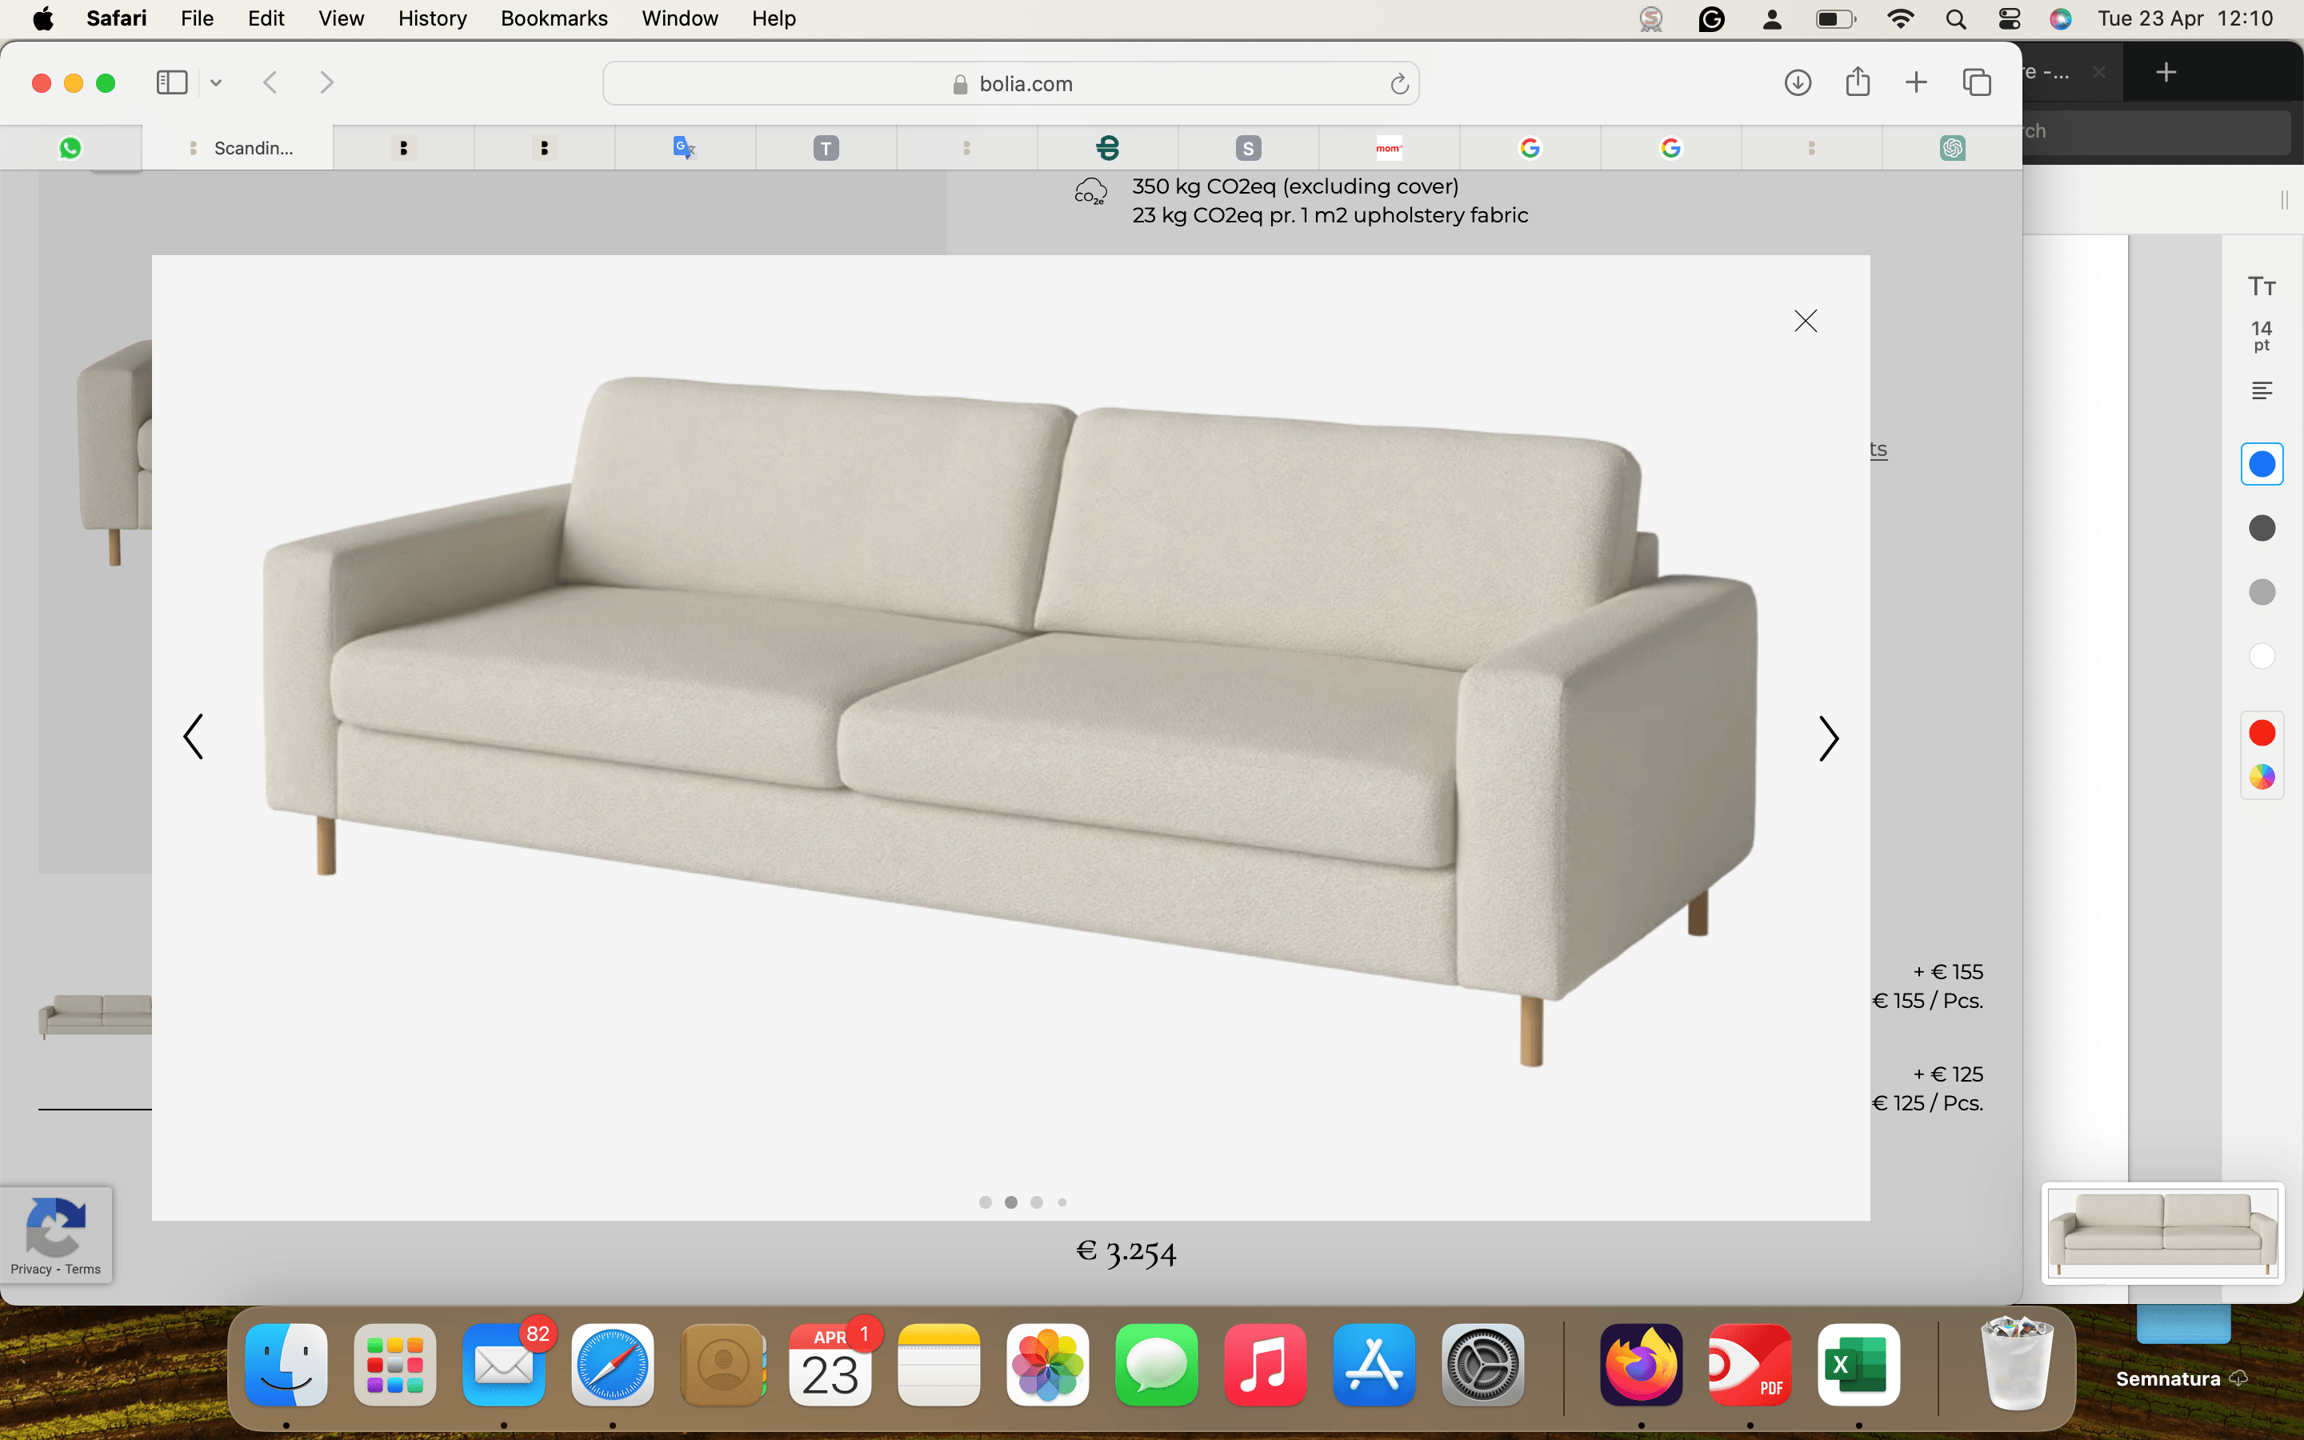This screenshot has width=2304, height=1440.
Task: Click Safari's Share icon
Action: [1858, 83]
